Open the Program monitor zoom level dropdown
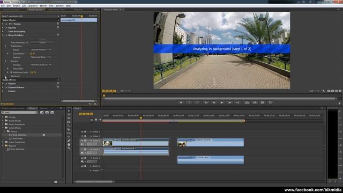343x193 pixels. pos(125,91)
